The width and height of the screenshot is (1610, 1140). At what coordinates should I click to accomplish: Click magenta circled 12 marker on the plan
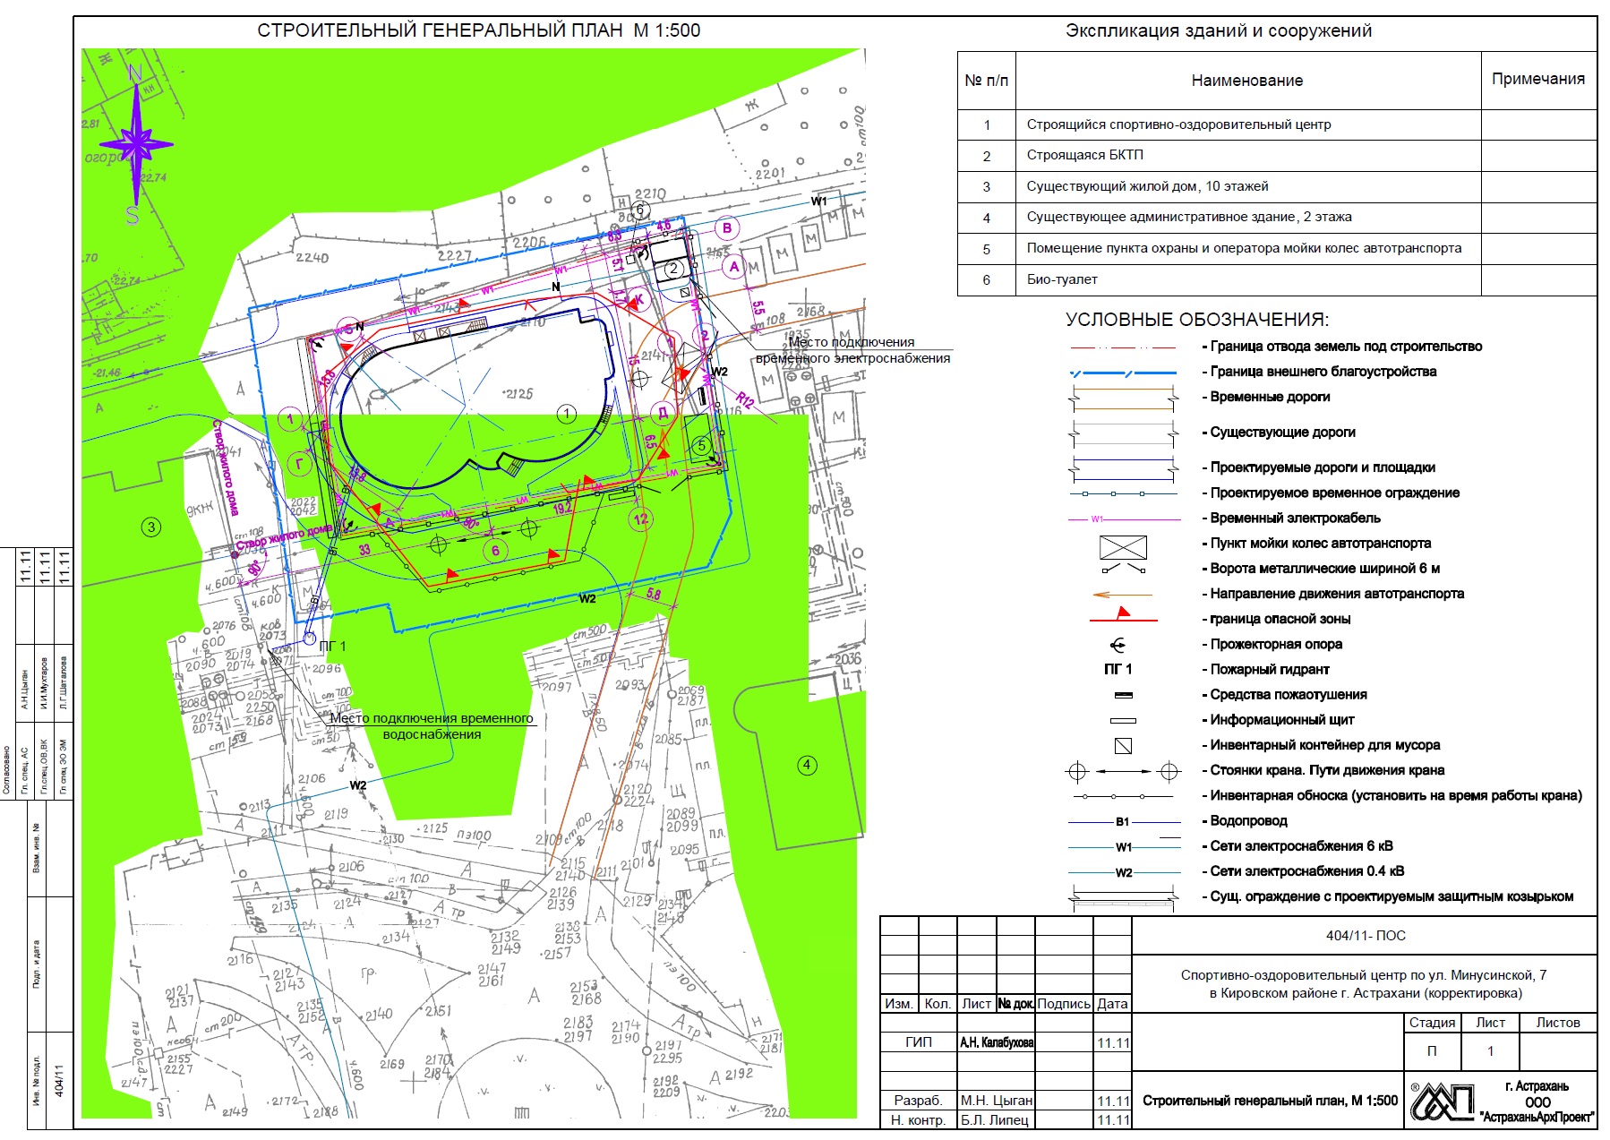[640, 519]
